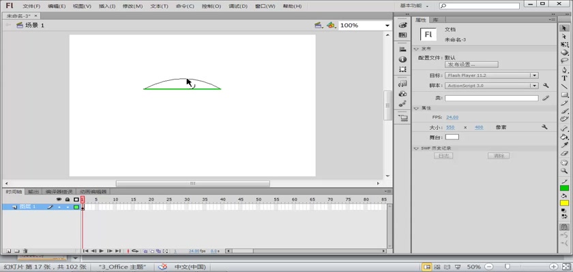The image size is (573, 272).
Task: Open the 基本功能 workspace dropdown
Action: tap(415, 6)
